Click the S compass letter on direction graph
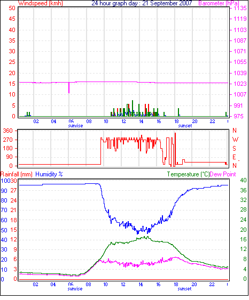Viewport: 249px width, 300px height. coord(234,149)
